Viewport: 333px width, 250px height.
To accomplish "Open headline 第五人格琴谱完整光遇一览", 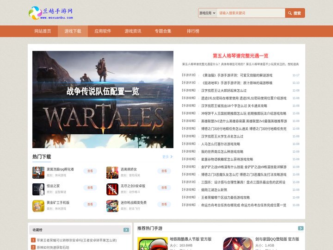I will pos(240,56).
